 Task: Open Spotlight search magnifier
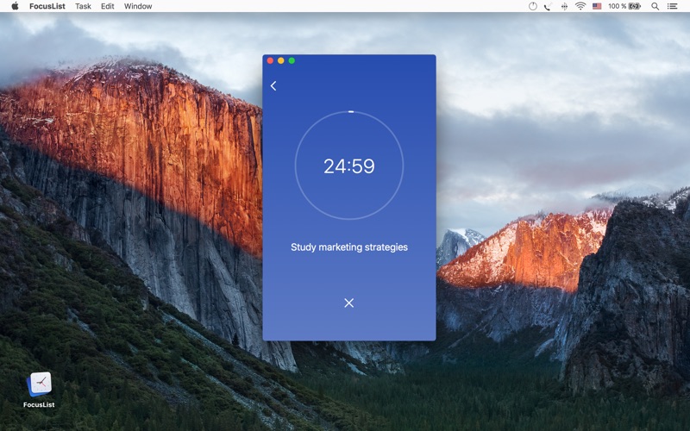coord(655,6)
